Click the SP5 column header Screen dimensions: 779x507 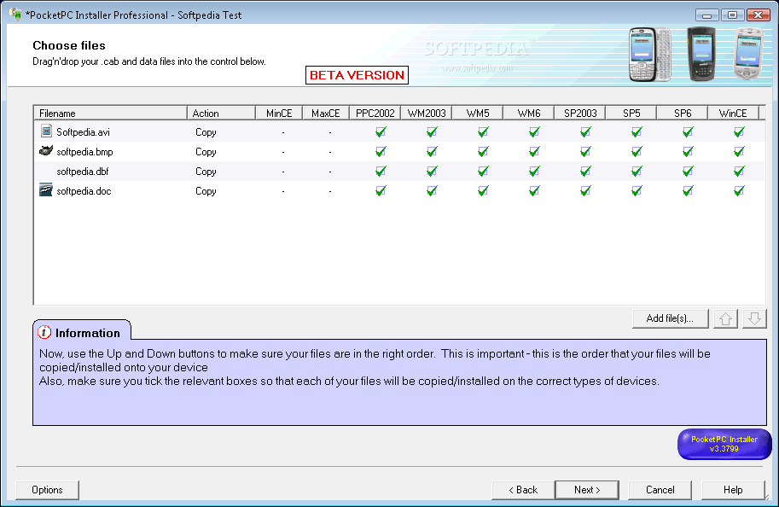(631, 114)
